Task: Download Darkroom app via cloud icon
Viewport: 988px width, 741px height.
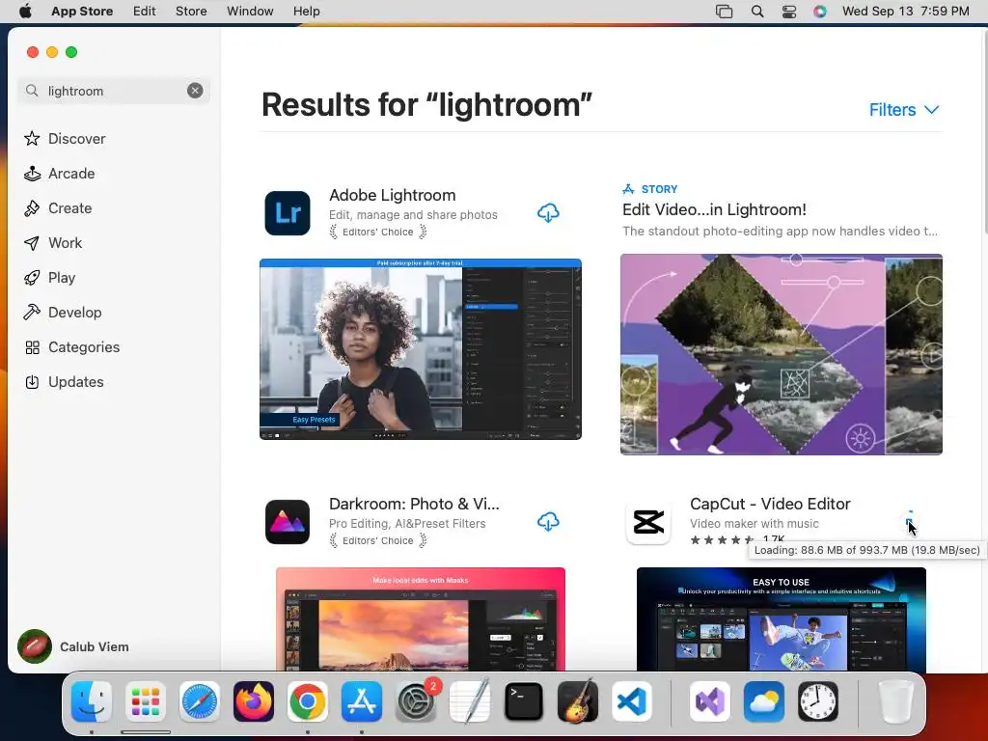Action: tap(548, 522)
